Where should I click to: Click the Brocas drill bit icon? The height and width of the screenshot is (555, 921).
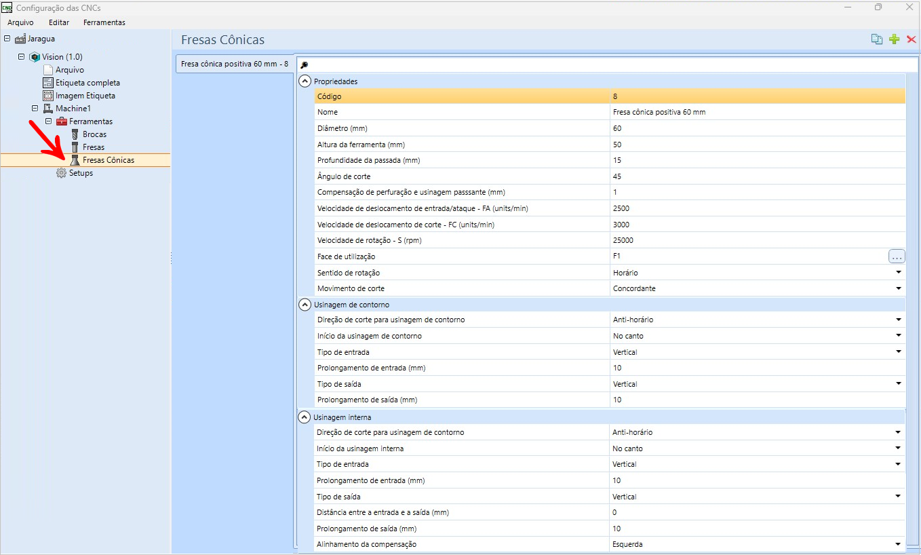pyautogui.click(x=75, y=134)
